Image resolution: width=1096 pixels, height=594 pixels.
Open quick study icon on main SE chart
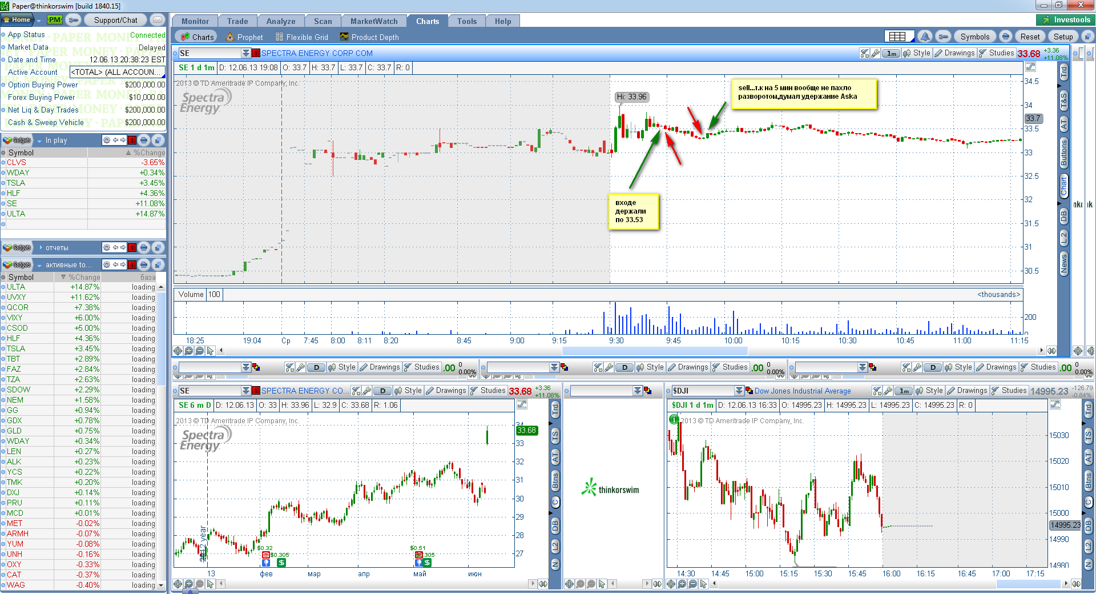point(865,53)
